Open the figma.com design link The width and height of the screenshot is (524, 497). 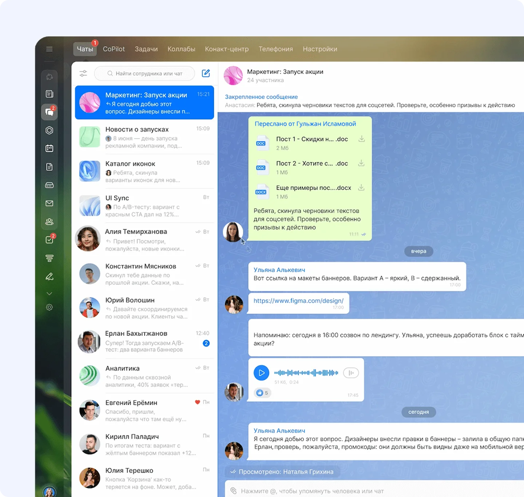click(298, 301)
